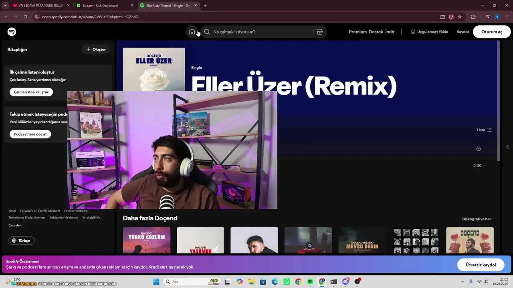Open the Liste view dropdown
The image size is (513, 288).
click(x=484, y=130)
